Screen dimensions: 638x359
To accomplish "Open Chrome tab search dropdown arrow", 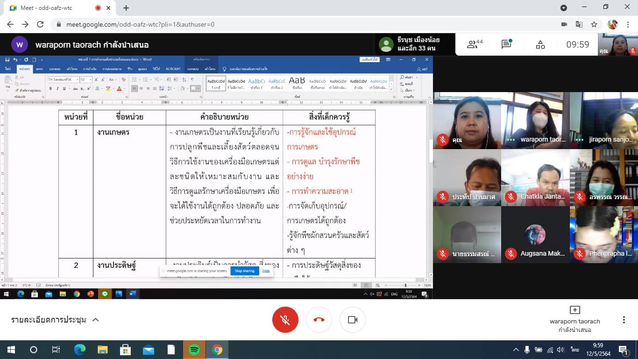I will [564, 8].
